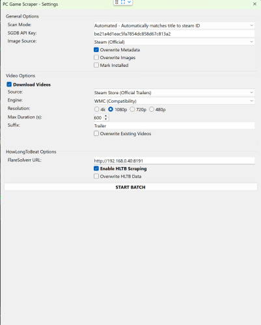Open the video Source dropdown

point(174,92)
